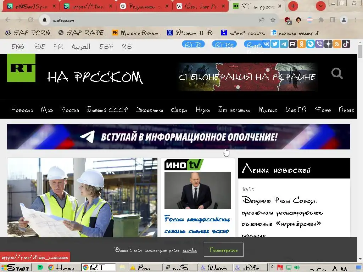Viewport: 363px width, 272px height.
Task: Switch to the ENG language version
Action: 18,46
